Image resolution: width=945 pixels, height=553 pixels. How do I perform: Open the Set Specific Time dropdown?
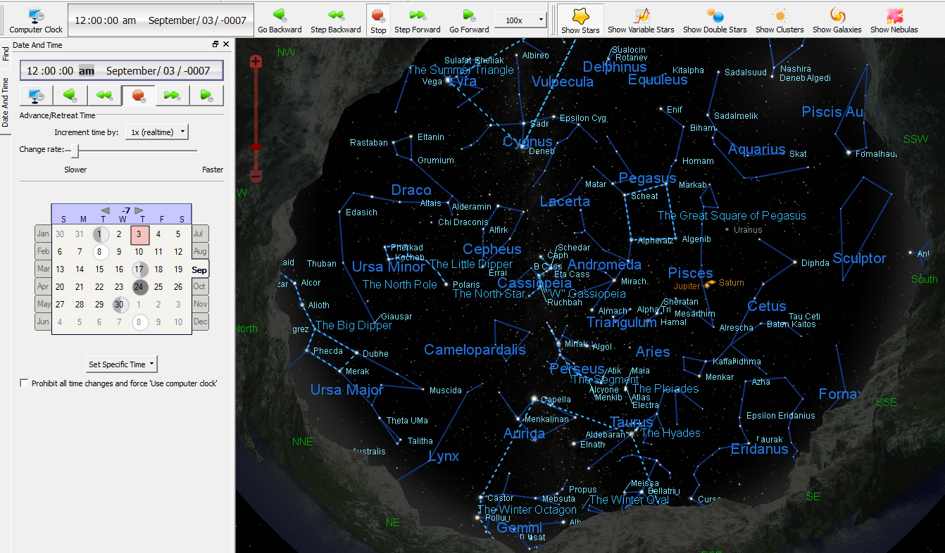point(121,364)
